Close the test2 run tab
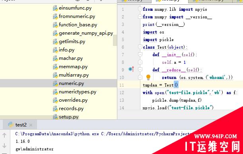Screen dimensions: 243x154 (x=31, y=125)
